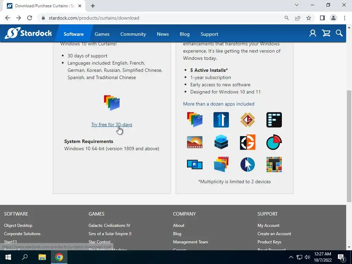
Task: Open My Account footer link
Action: tap(268, 225)
